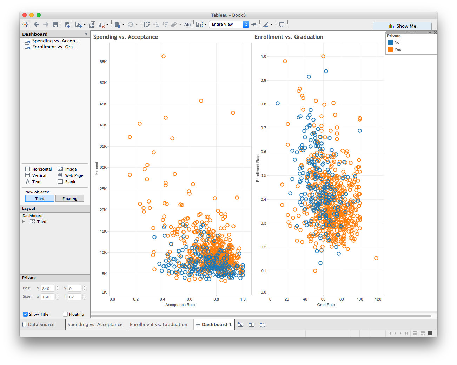Click the Highlight pen icon
Image resolution: width=457 pixels, height=365 pixels.
[x=266, y=25]
